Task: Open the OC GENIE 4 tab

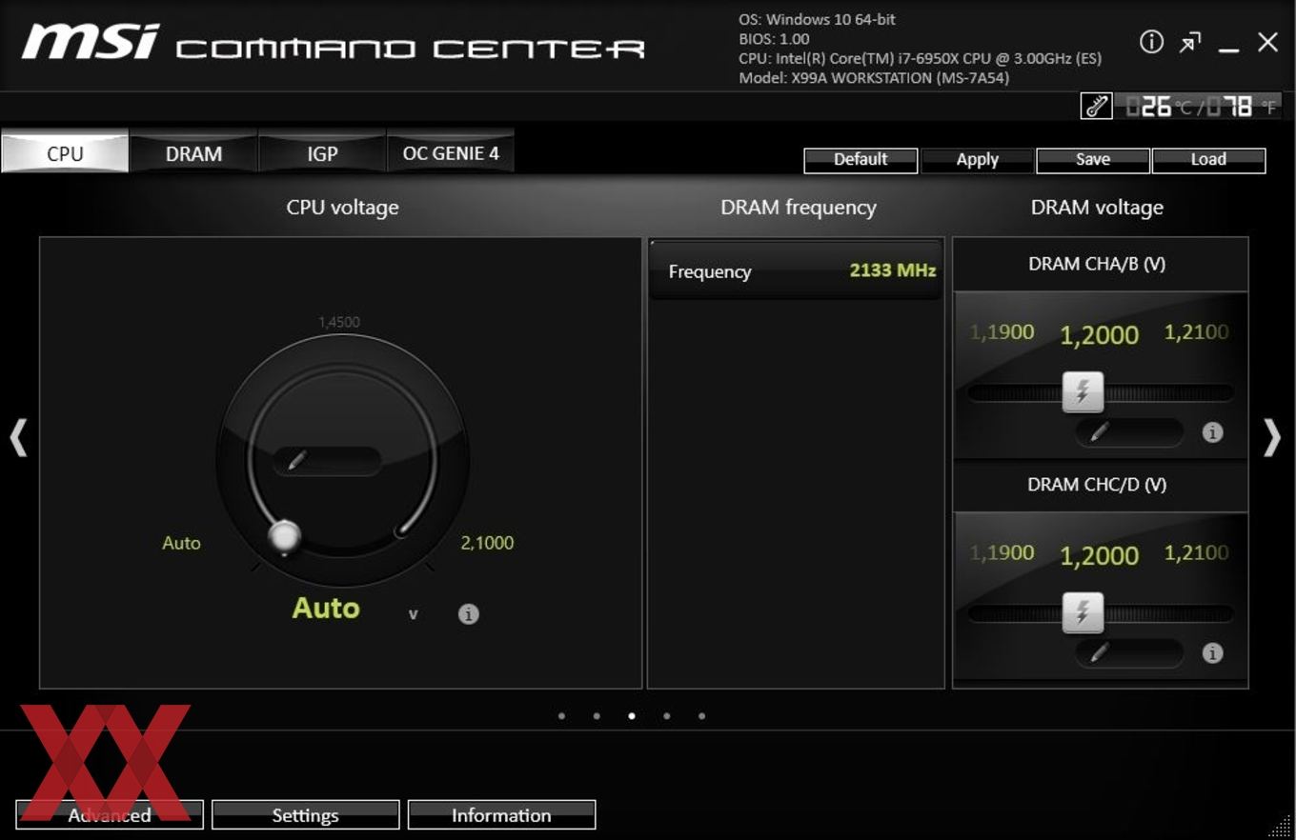Action: tap(451, 152)
